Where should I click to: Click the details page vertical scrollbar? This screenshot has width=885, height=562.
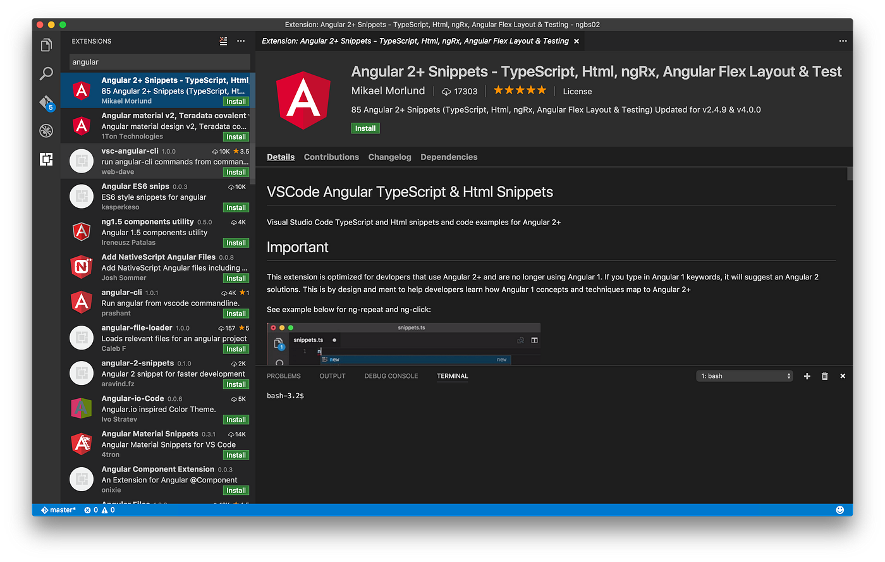point(850,174)
